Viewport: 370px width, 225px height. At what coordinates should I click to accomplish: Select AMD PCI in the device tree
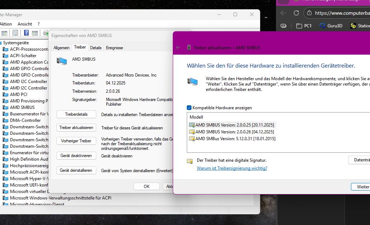click(19, 95)
